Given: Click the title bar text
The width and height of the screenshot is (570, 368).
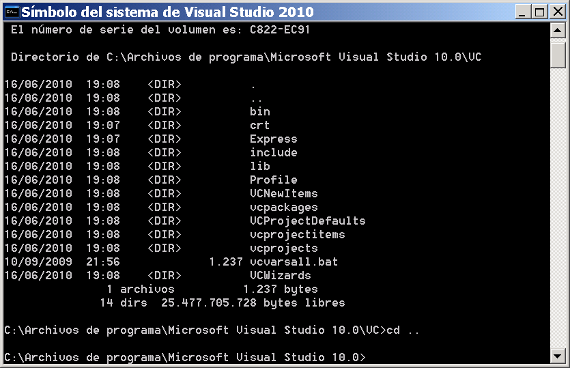Looking at the screenshot, I should (x=167, y=12).
